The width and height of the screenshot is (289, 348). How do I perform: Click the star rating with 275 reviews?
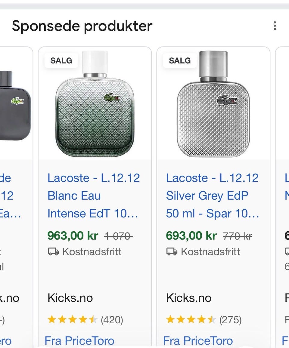click(191, 320)
